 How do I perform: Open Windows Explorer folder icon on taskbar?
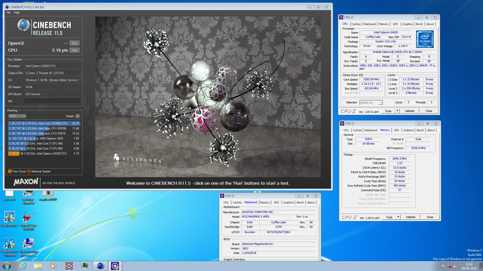pos(38,266)
